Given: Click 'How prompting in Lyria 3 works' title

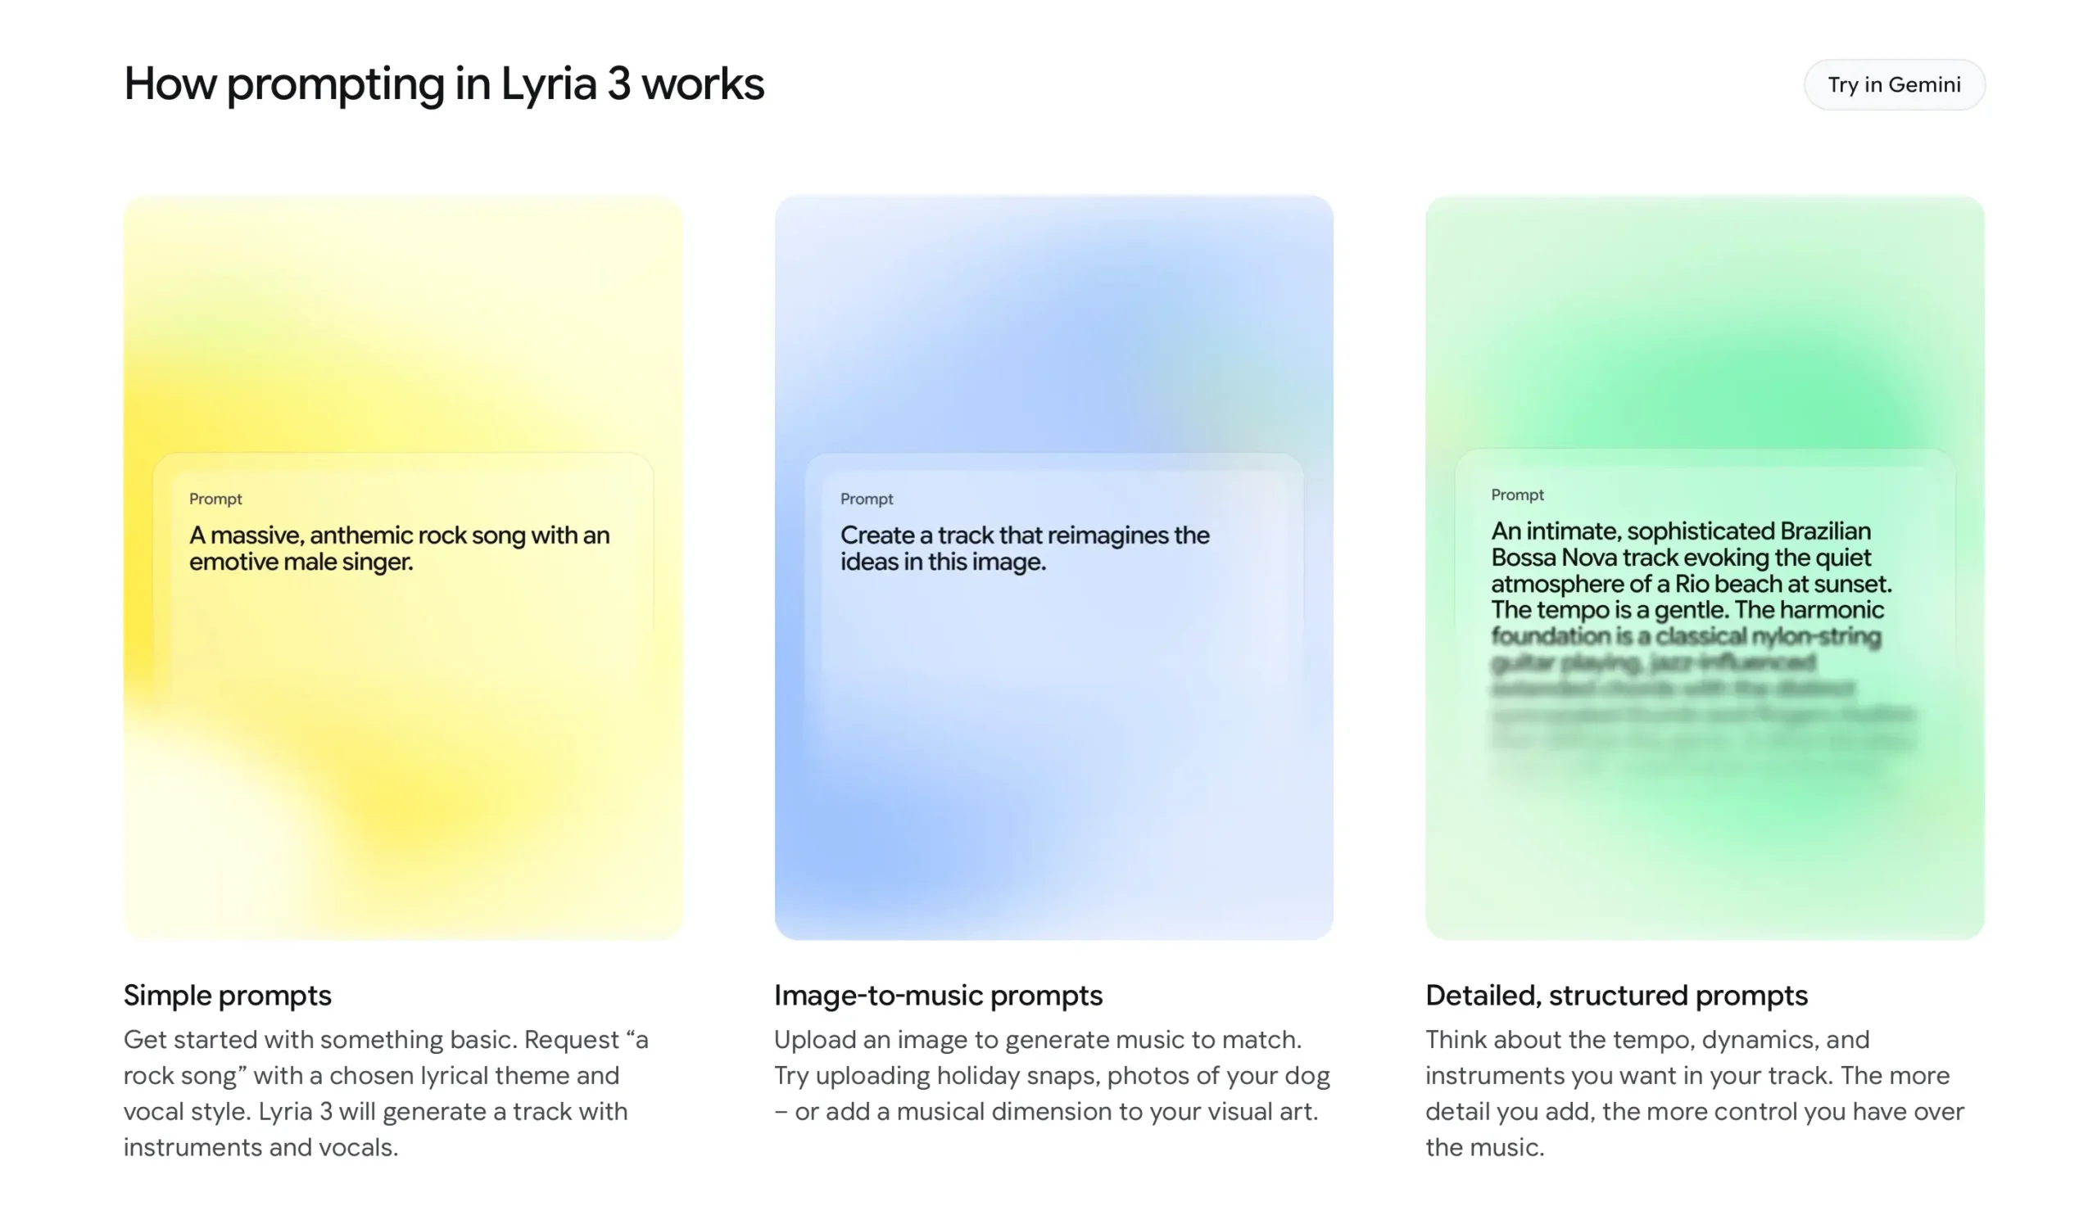Looking at the screenshot, I should 443,84.
